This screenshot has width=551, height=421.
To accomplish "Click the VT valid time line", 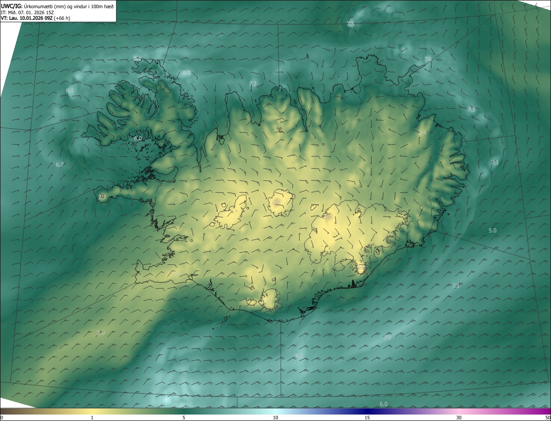I will 35,18.
